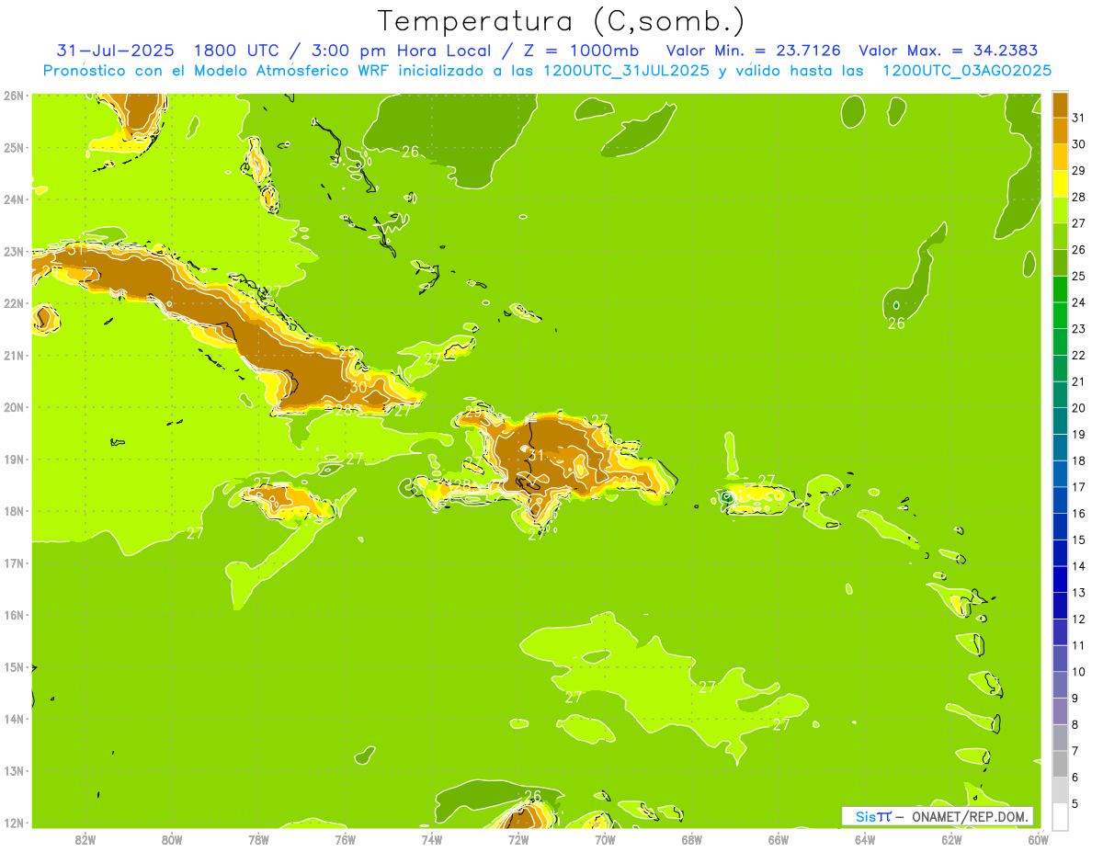This screenshot has width=1103, height=852.
Task: Click the colorbar label '15'
Action: [1079, 540]
